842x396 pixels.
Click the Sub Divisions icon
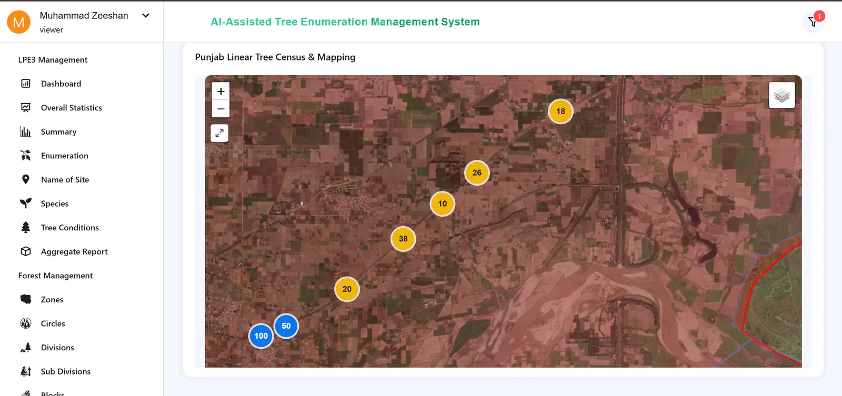pyautogui.click(x=25, y=371)
